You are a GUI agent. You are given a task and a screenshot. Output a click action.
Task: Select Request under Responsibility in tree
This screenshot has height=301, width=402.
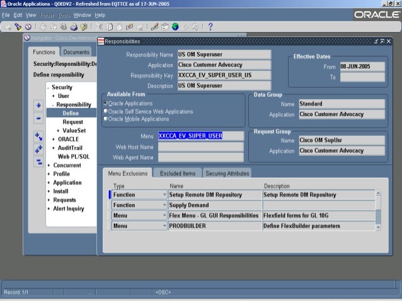pyautogui.click(x=72, y=122)
